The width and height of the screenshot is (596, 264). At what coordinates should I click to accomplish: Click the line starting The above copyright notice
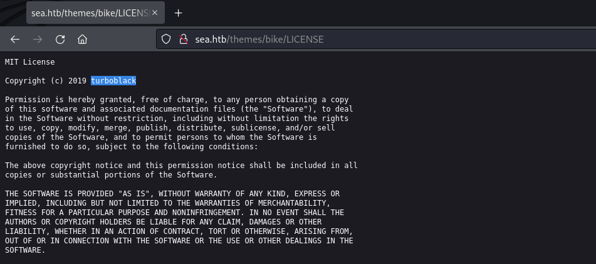[181, 166]
